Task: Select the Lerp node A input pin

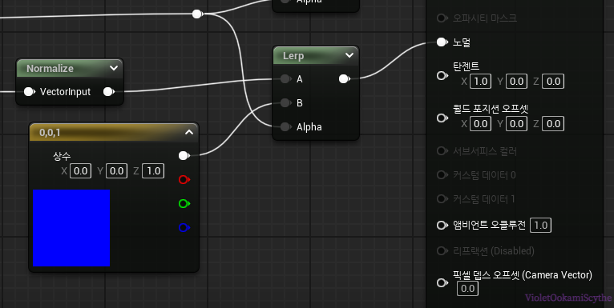Action: coord(286,79)
